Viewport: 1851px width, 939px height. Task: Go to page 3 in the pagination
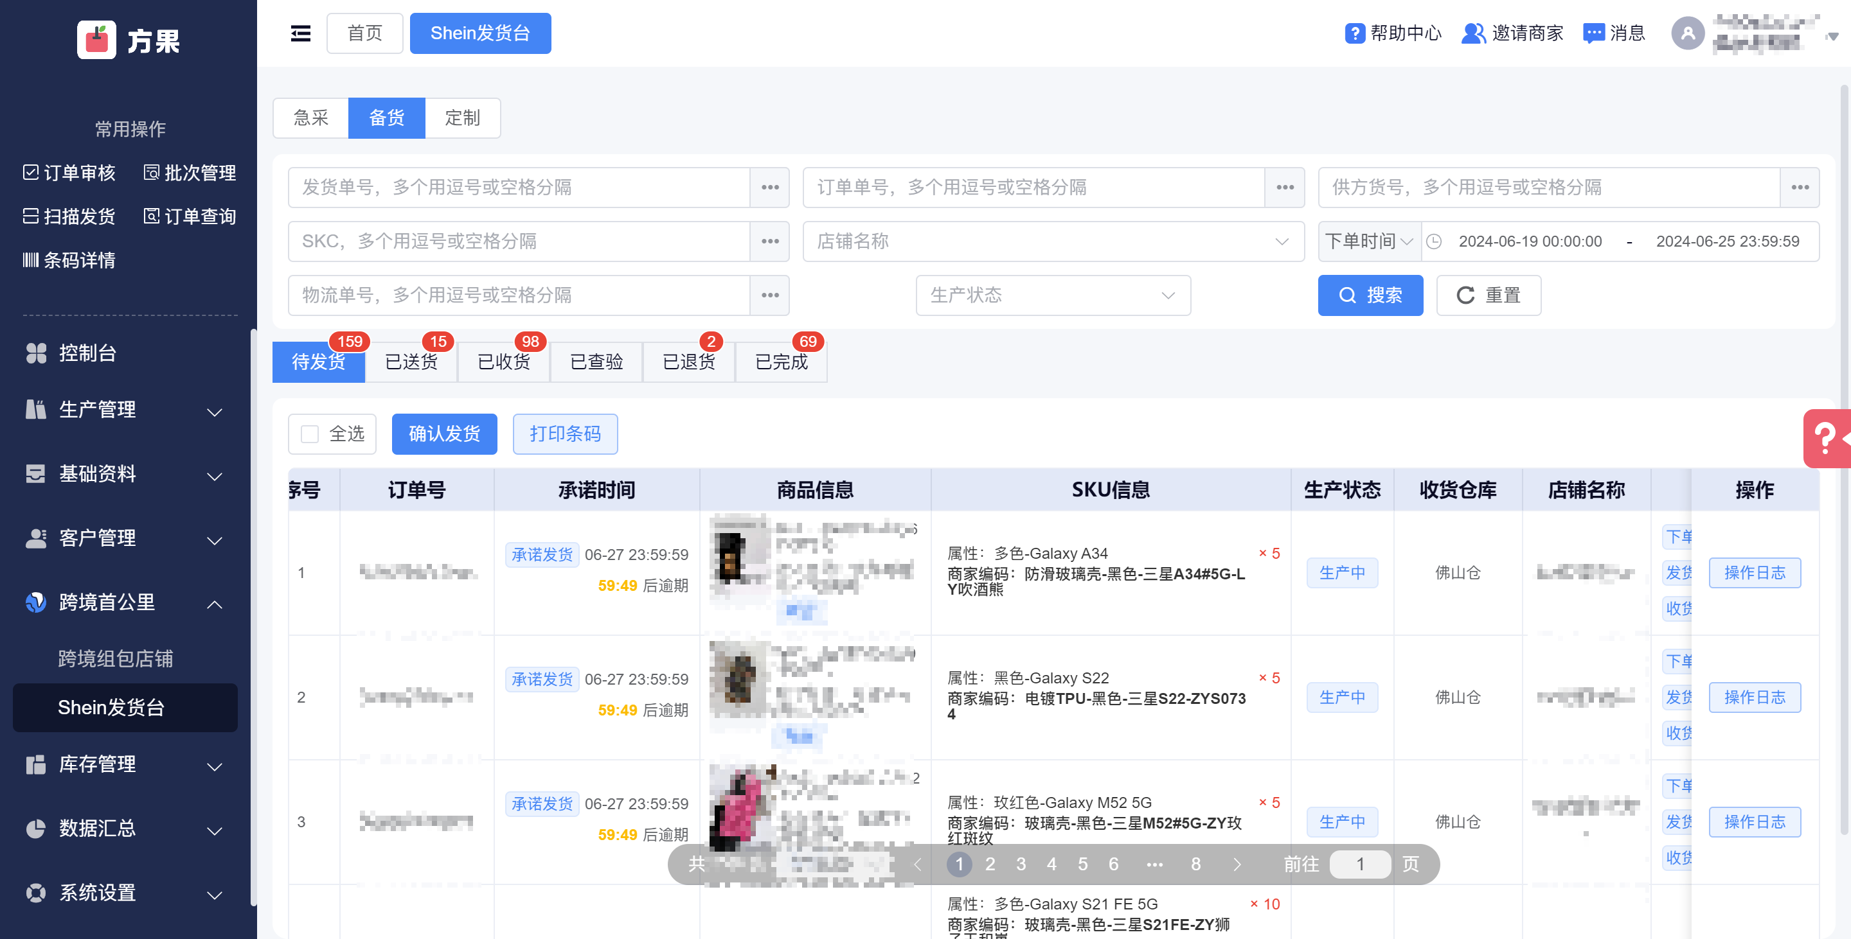[1021, 864]
